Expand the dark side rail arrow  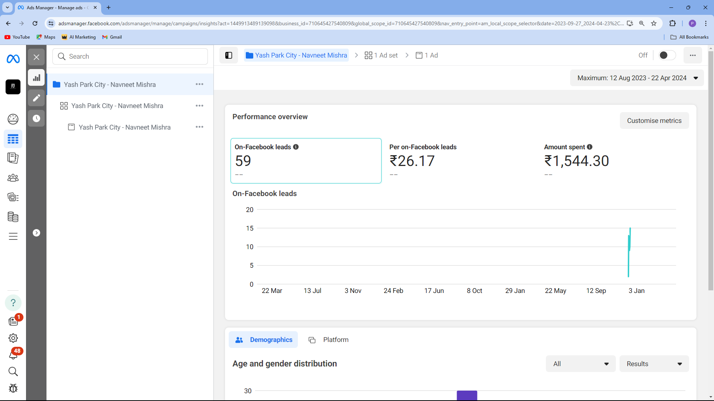(36, 233)
